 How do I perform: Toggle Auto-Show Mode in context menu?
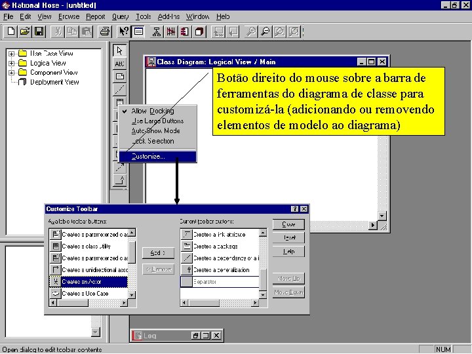158,131
